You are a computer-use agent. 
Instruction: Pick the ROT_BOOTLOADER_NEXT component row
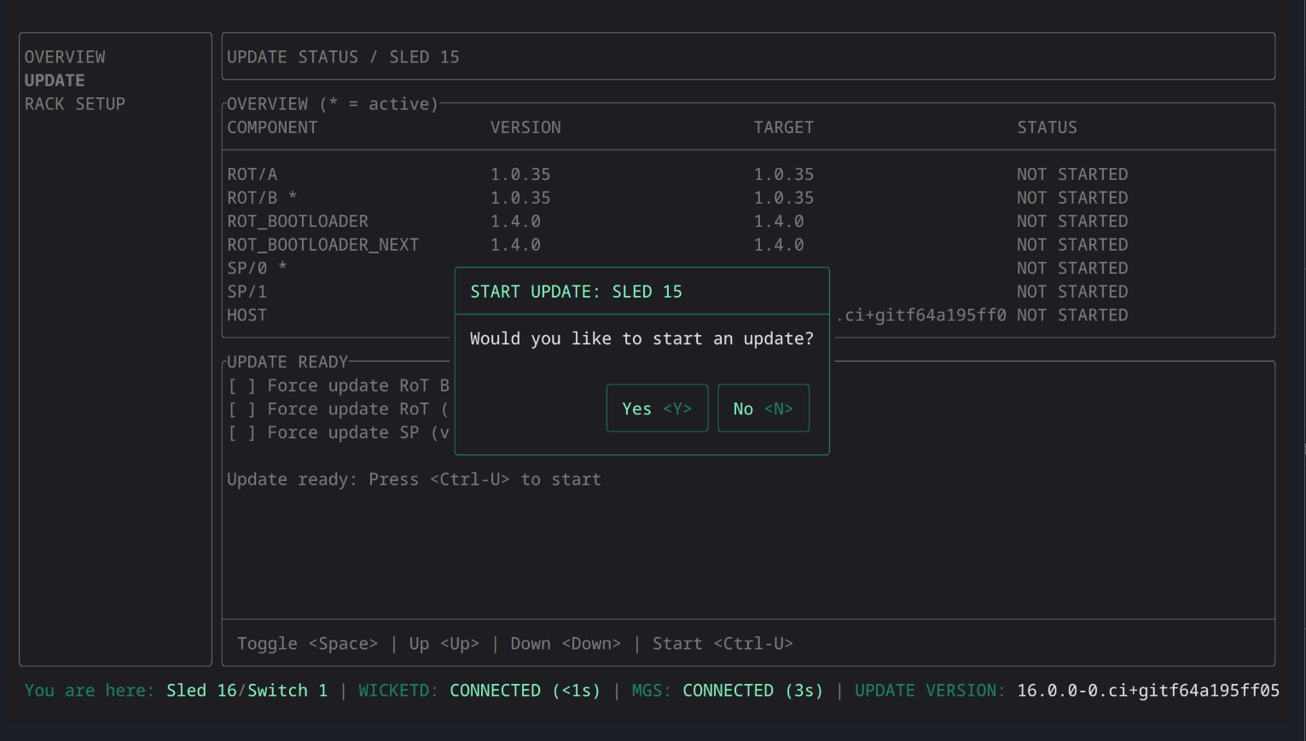[x=748, y=245]
